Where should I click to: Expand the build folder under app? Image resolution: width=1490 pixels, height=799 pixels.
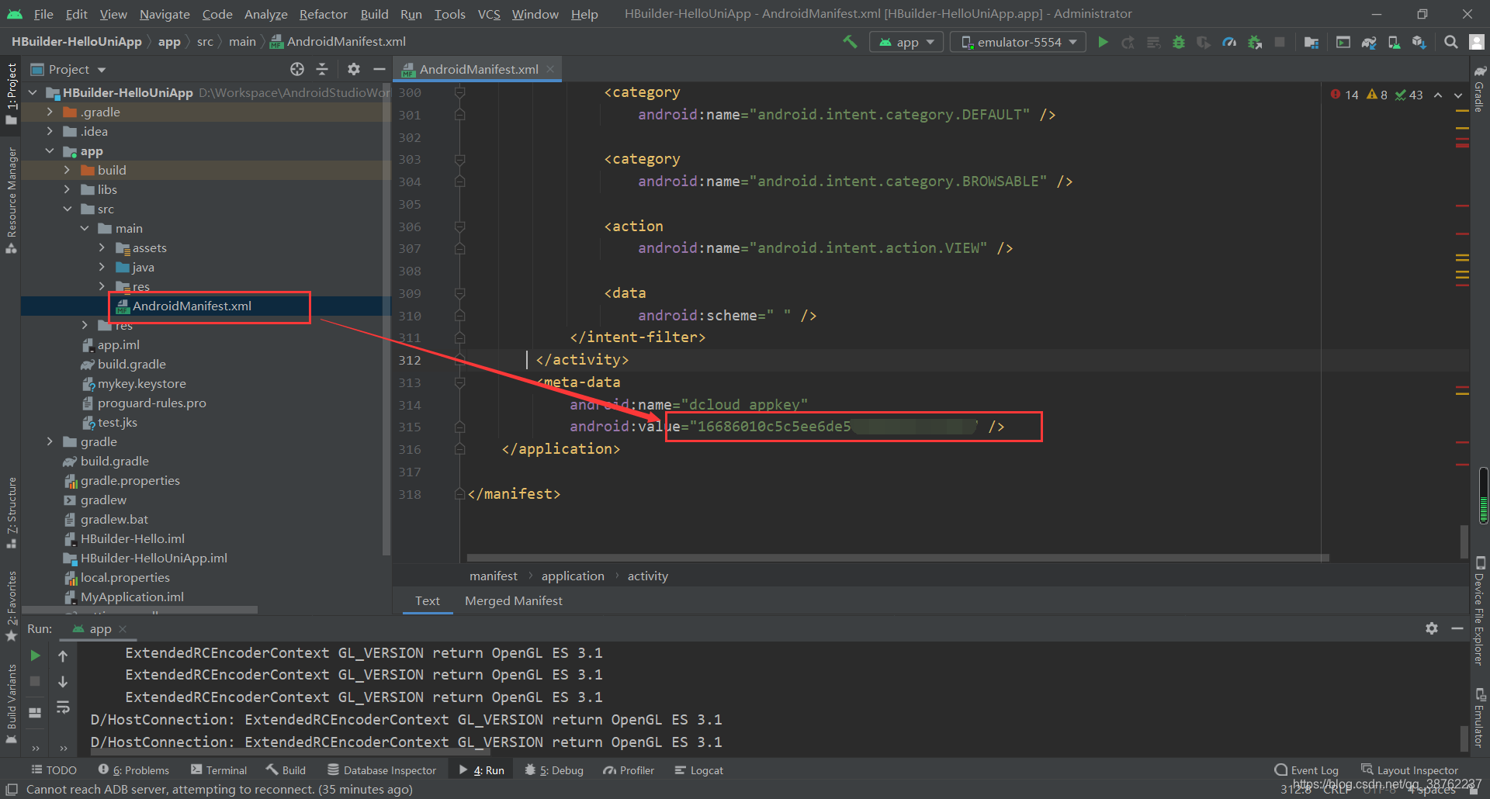[x=67, y=170]
